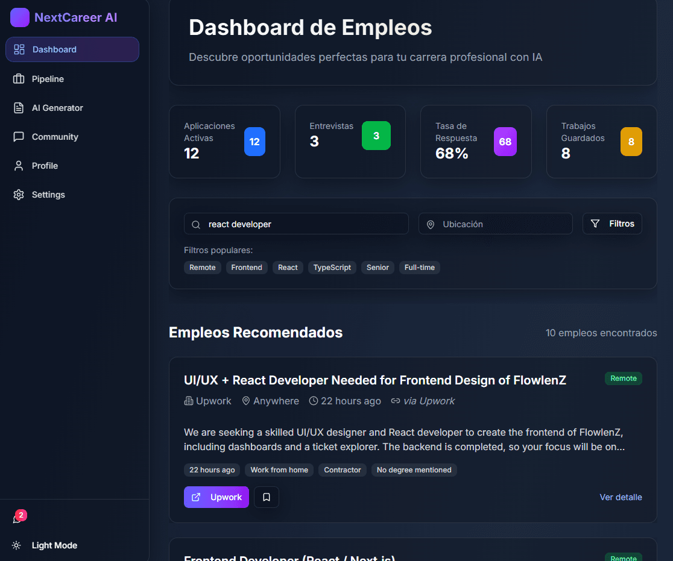
Task: Click the Upwork company building icon
Action: [x=188, y=401]
